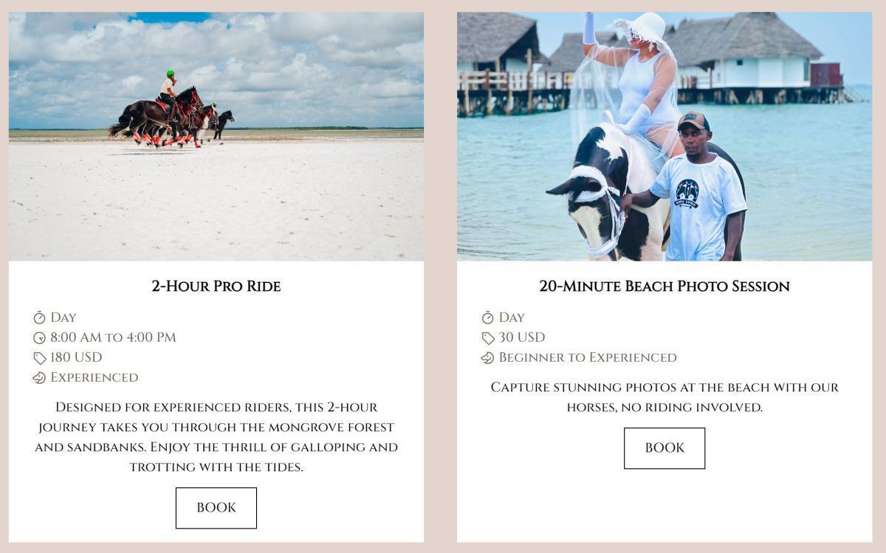
Task: Click the stopwatch icon in Pro Ride card
Action: (x=39, y=317)
